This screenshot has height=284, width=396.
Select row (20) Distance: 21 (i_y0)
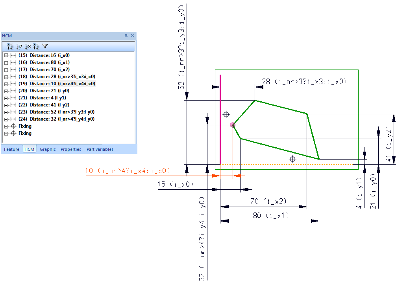[44, 90]
